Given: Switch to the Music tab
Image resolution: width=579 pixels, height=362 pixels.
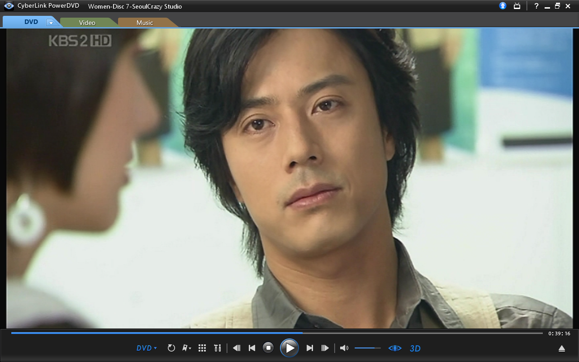Looking at the screenshot, I should click(x=145, y=23).
